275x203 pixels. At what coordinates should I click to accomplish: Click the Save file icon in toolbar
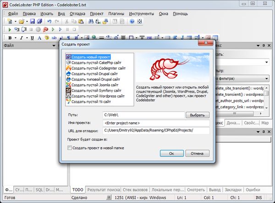coord(33,22)
